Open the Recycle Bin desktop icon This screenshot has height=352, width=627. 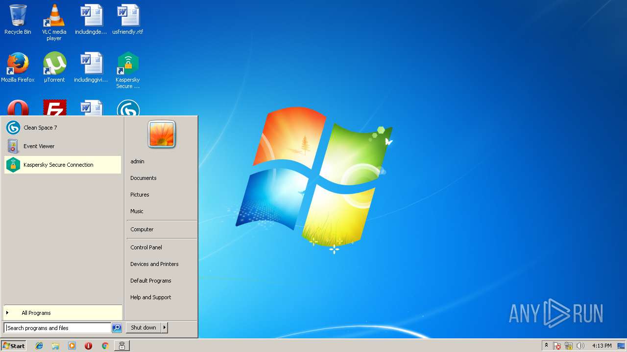click(18, 20)
